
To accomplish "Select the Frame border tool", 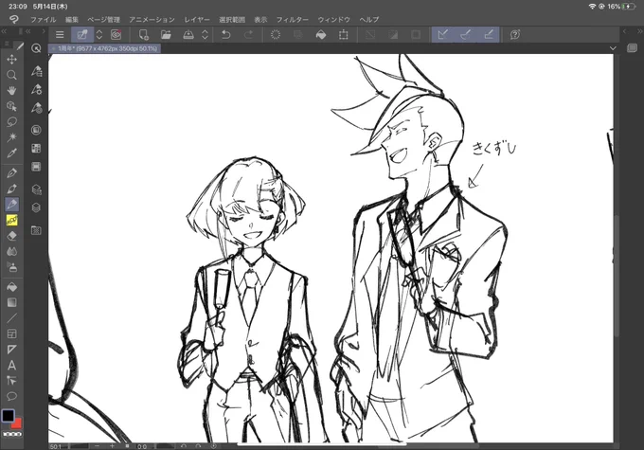I will click(x=12, y=333).
